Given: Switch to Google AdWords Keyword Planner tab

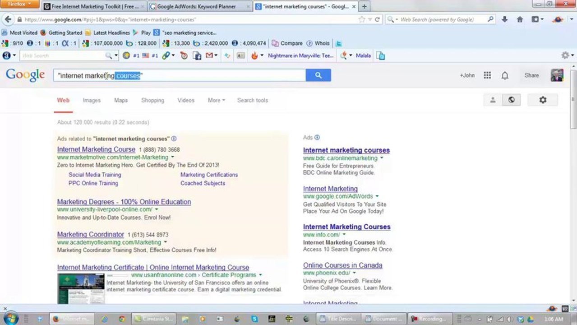Looking at the screenshot, I should (x=200, y=6).
